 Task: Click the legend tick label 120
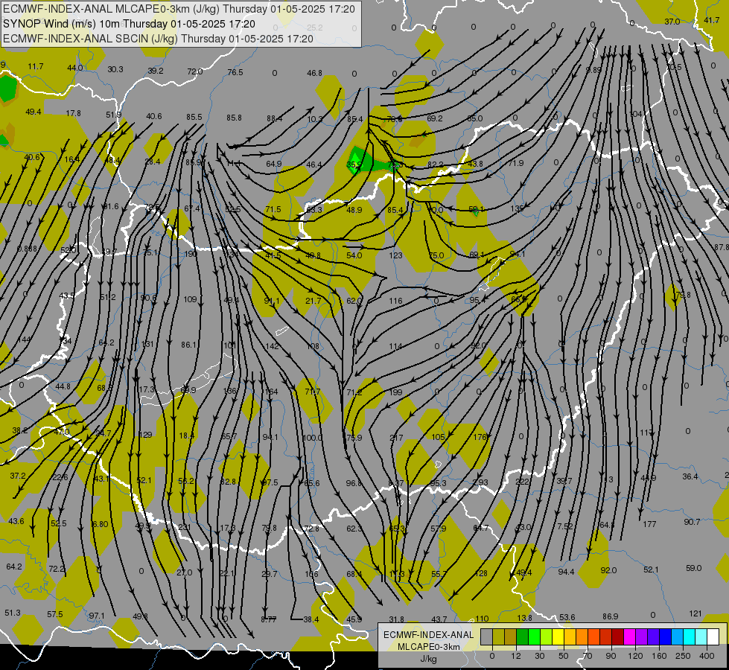pyautogui.click(x=635, y=656)
